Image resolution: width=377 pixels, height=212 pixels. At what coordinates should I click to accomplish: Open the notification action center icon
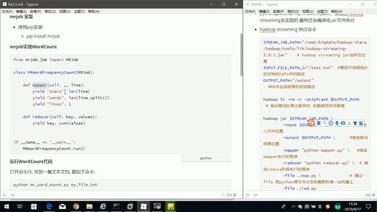click(x=368, y=207)
